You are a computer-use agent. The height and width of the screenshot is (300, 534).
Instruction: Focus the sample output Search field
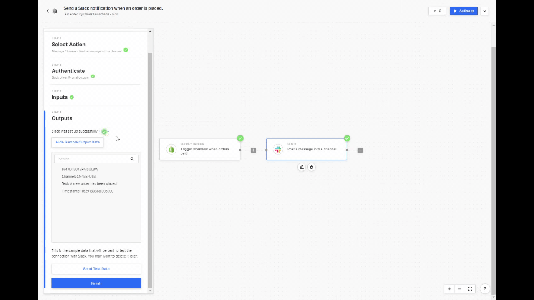[96, 159]
